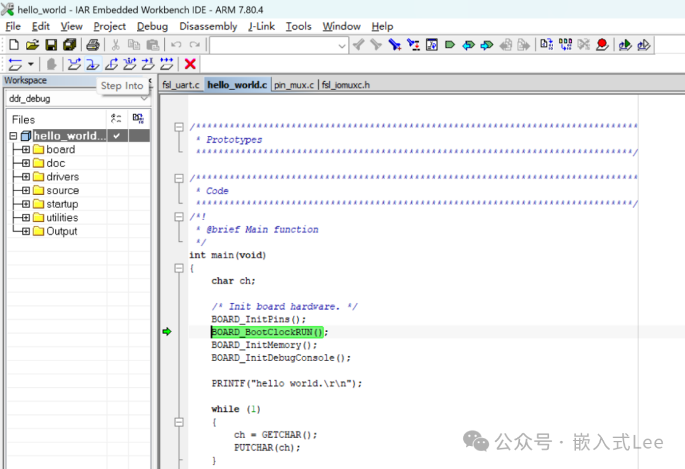Select the Step Into debug tool

(x=93, y=63)
